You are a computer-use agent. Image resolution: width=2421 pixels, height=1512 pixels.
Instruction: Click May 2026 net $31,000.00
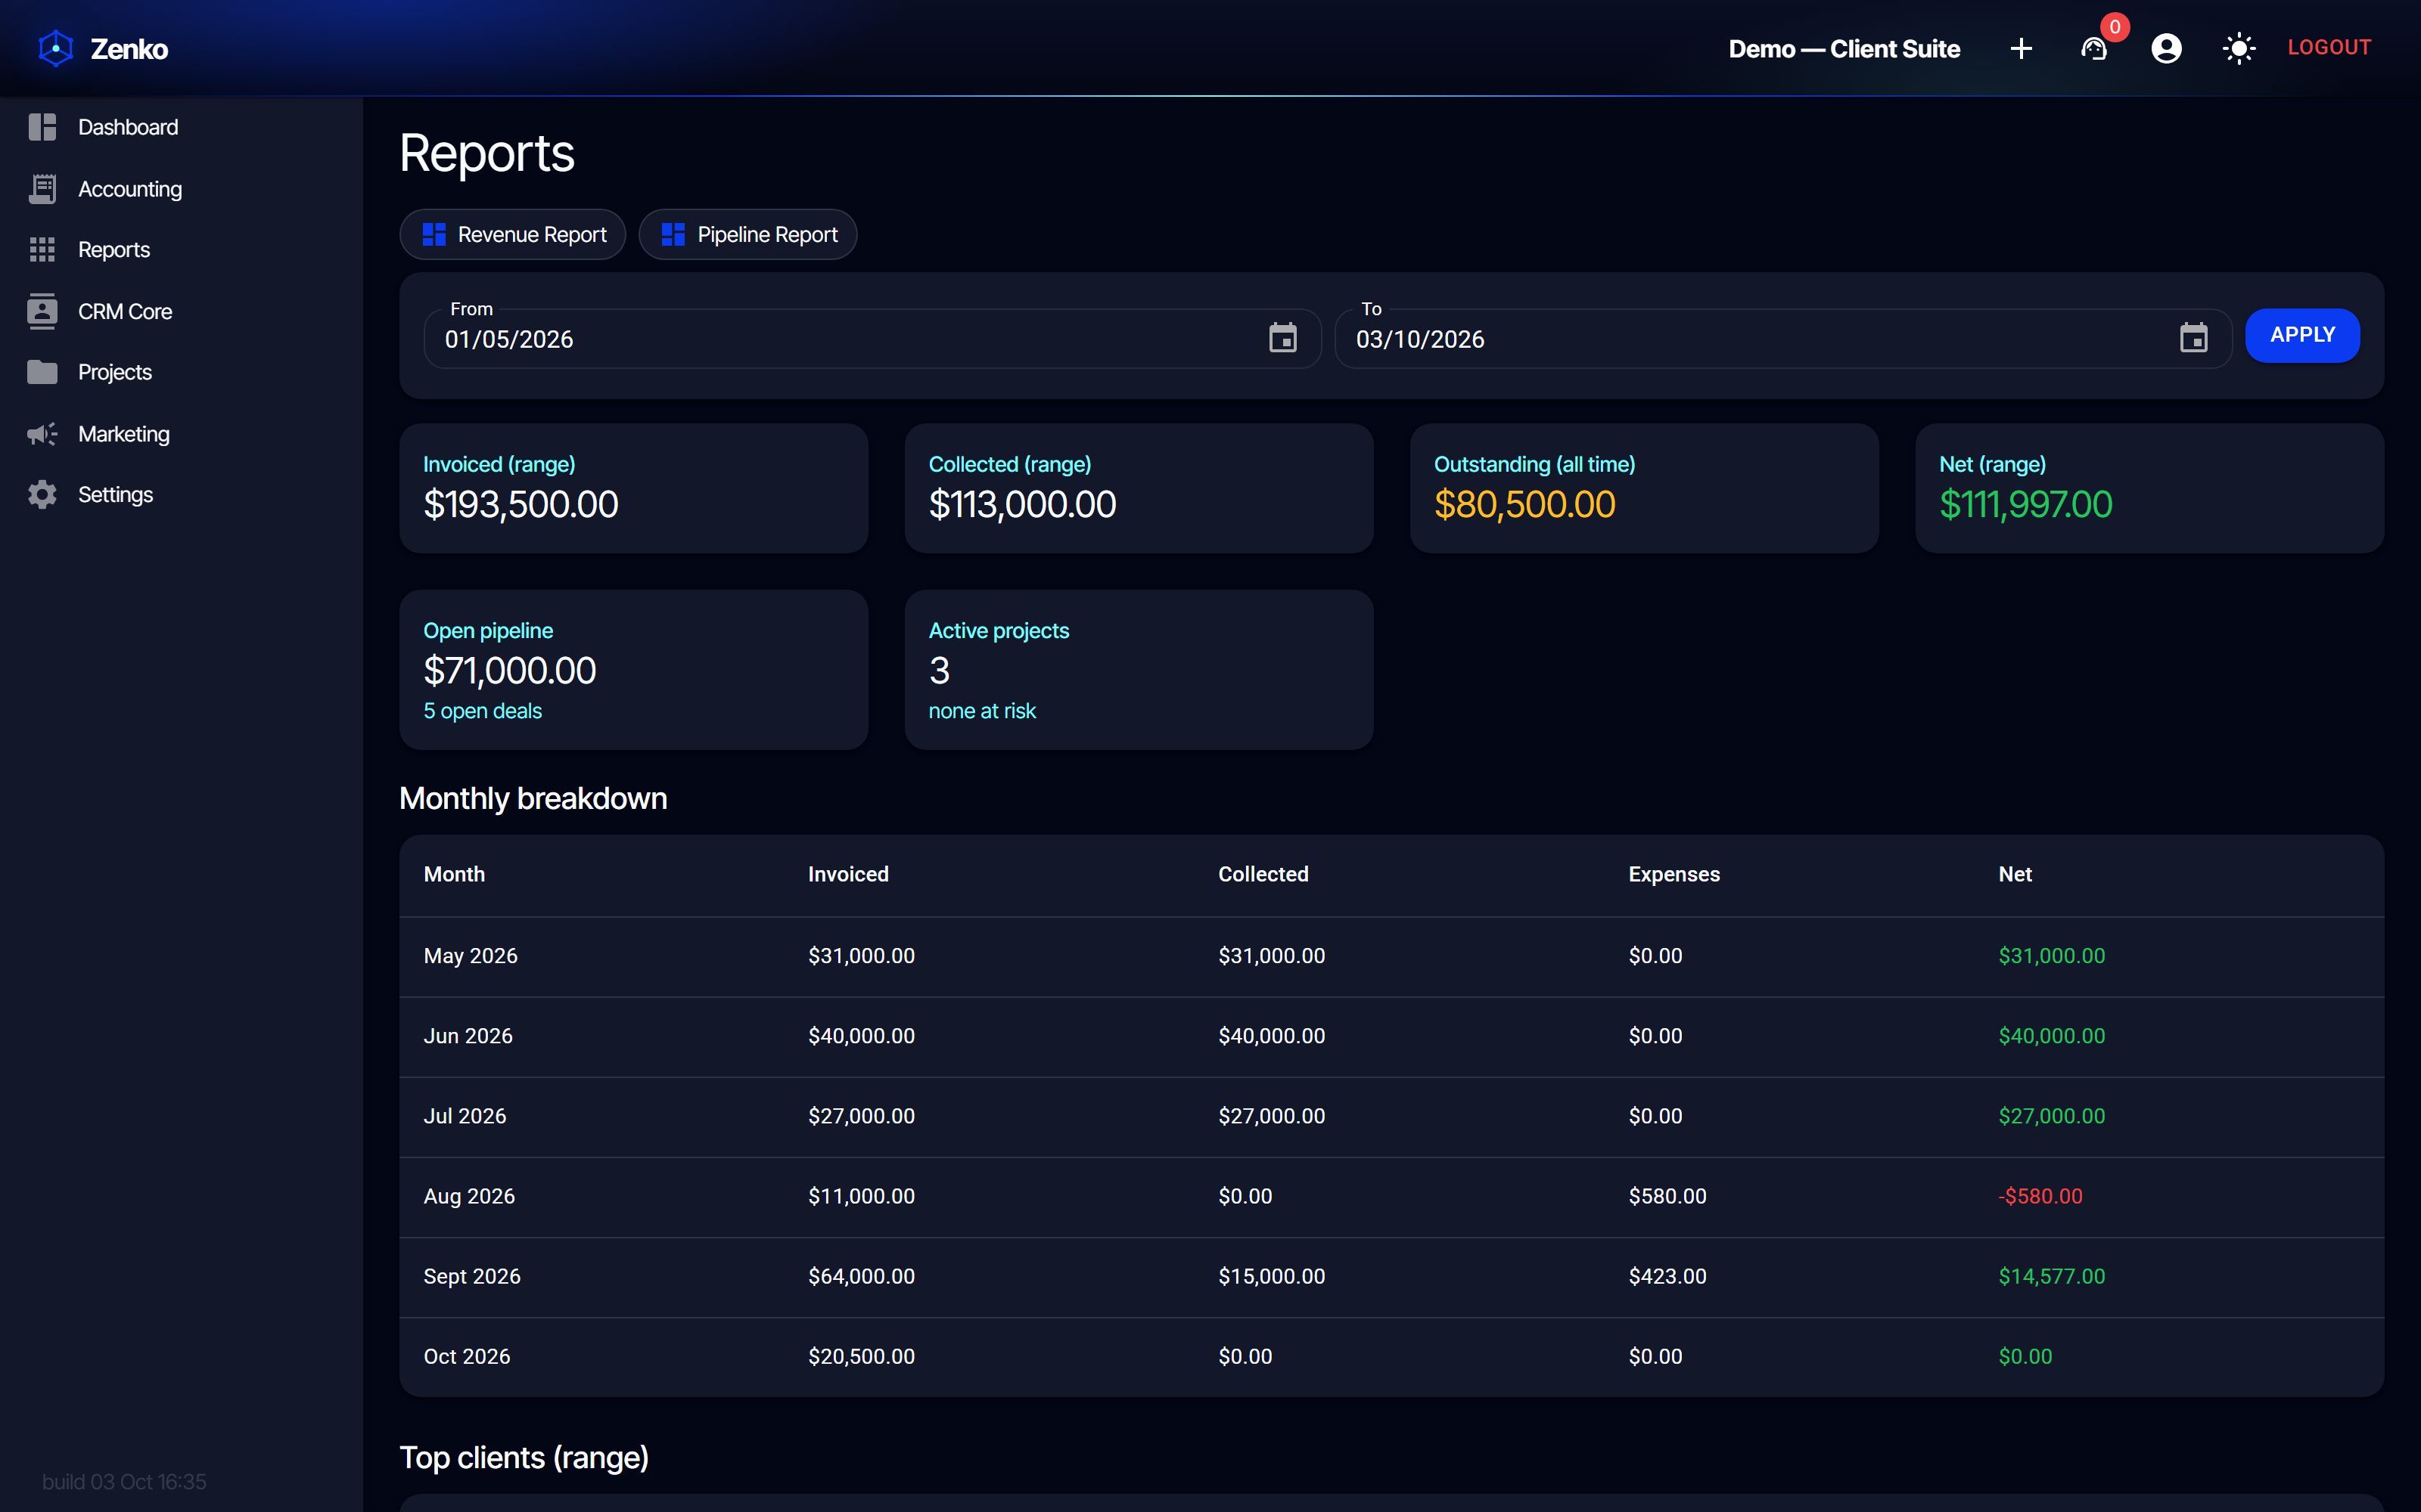(x=2052, y=956)
